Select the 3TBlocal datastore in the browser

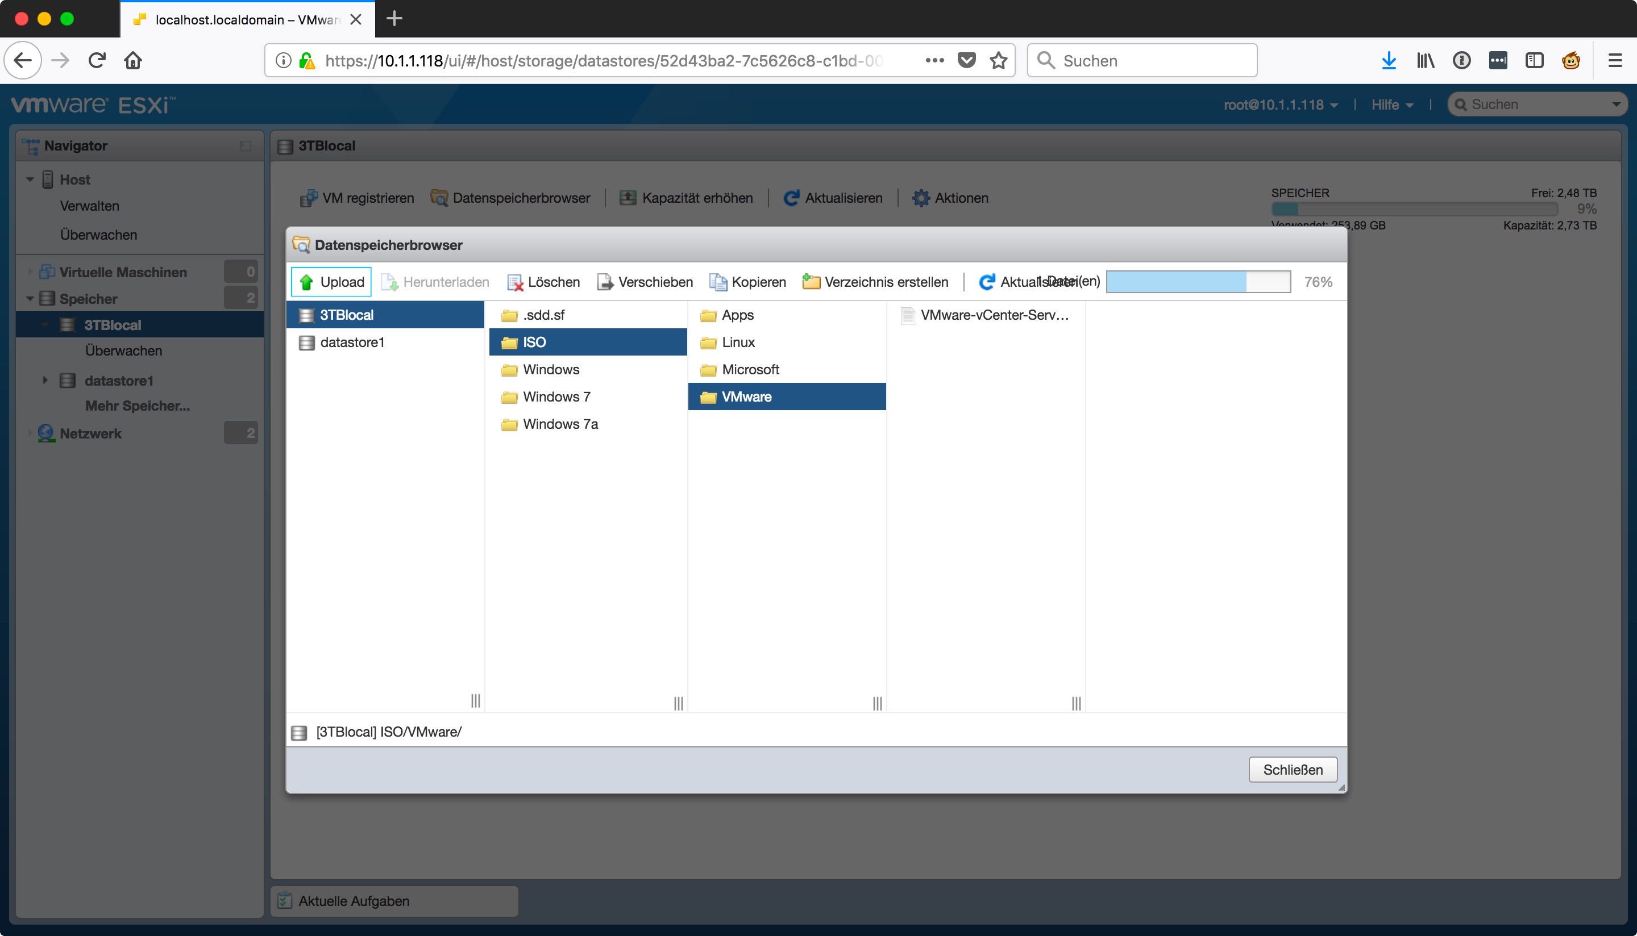[385, 315]
